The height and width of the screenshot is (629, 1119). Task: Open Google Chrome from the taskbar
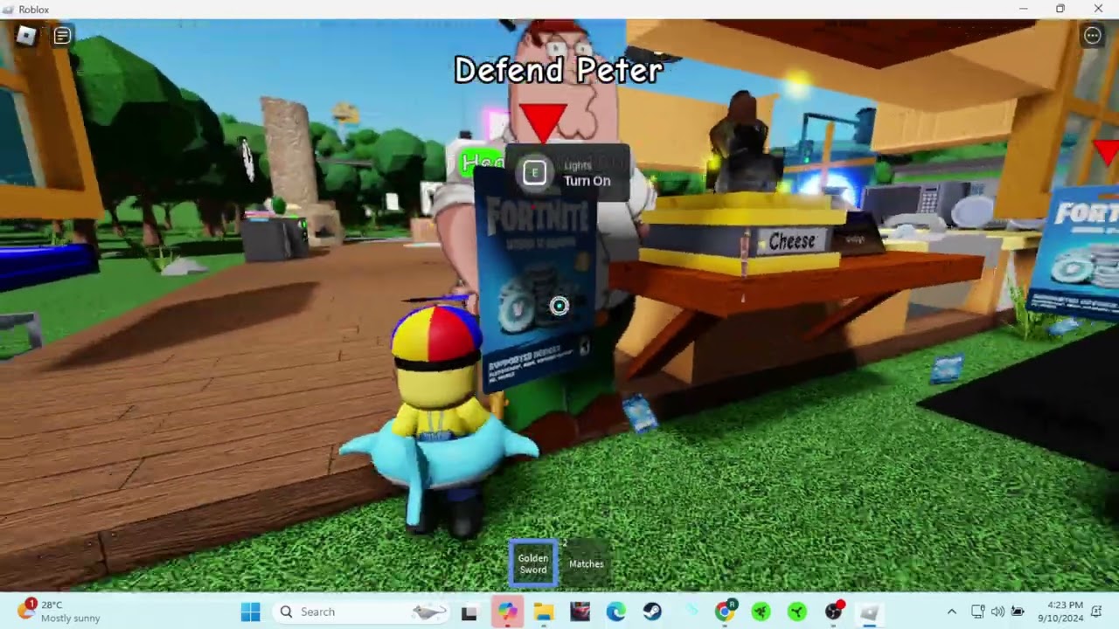725,612
